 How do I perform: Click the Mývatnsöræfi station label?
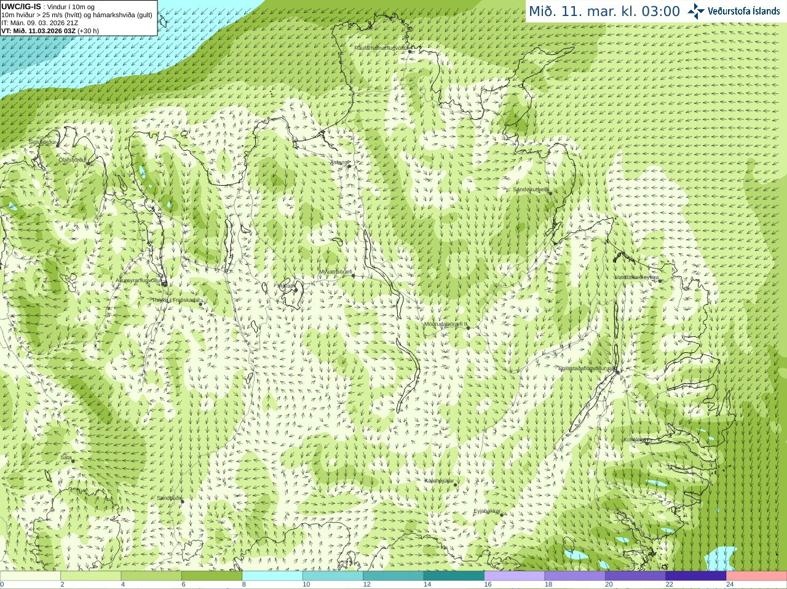336,272
